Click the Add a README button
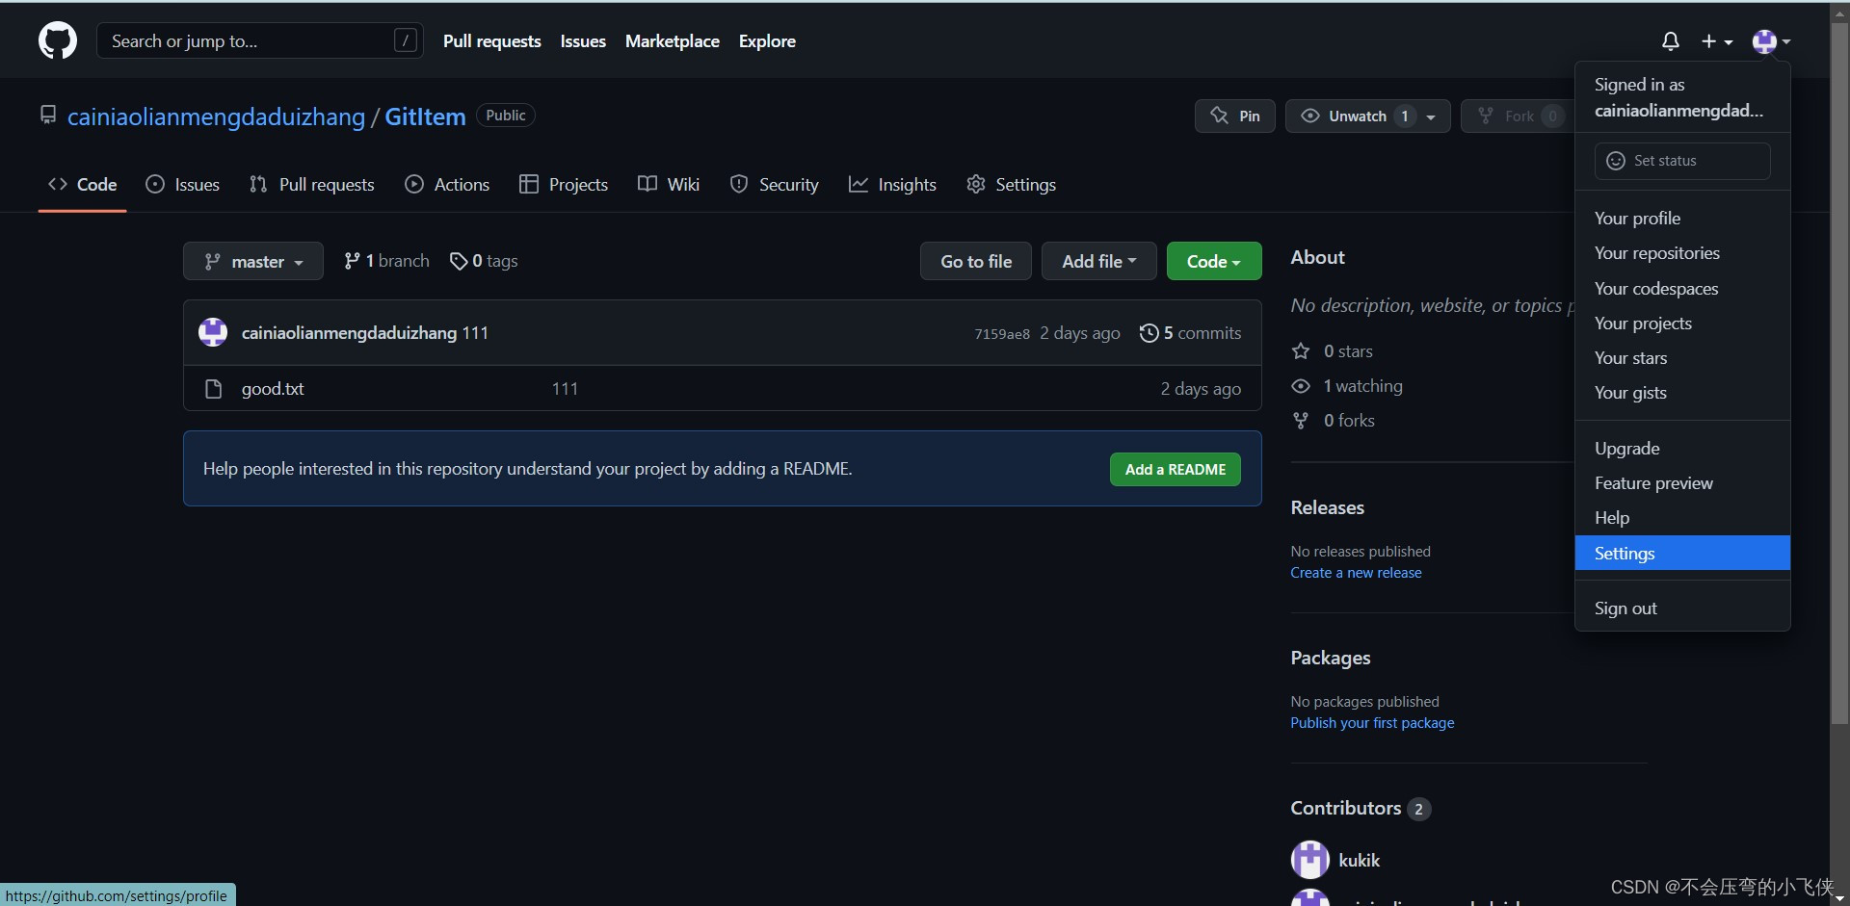 tap(1176, 469)
